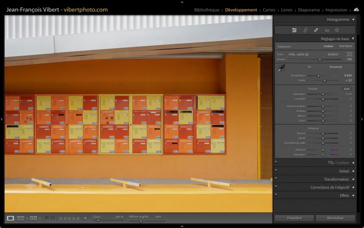The image size is (364, 228).
Task: Select the Edit sliders tool icon
Action: pyautogui.click(x=294, y=30)
